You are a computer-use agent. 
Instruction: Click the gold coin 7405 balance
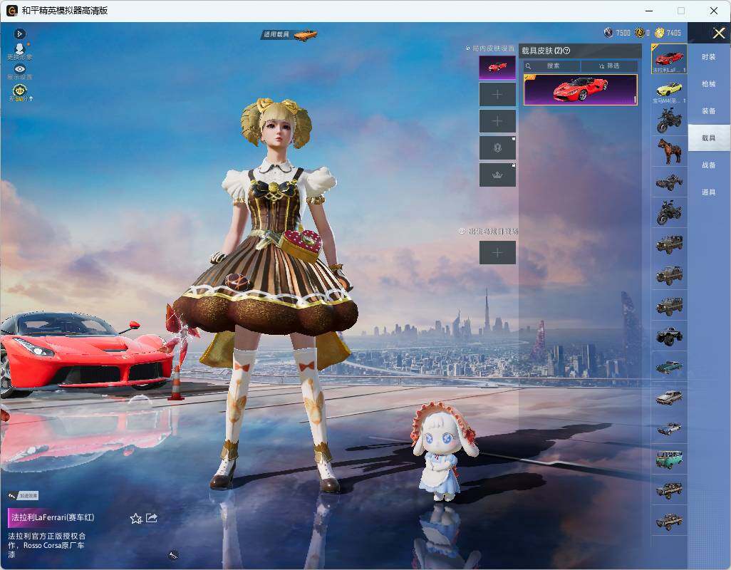point(668,33)
